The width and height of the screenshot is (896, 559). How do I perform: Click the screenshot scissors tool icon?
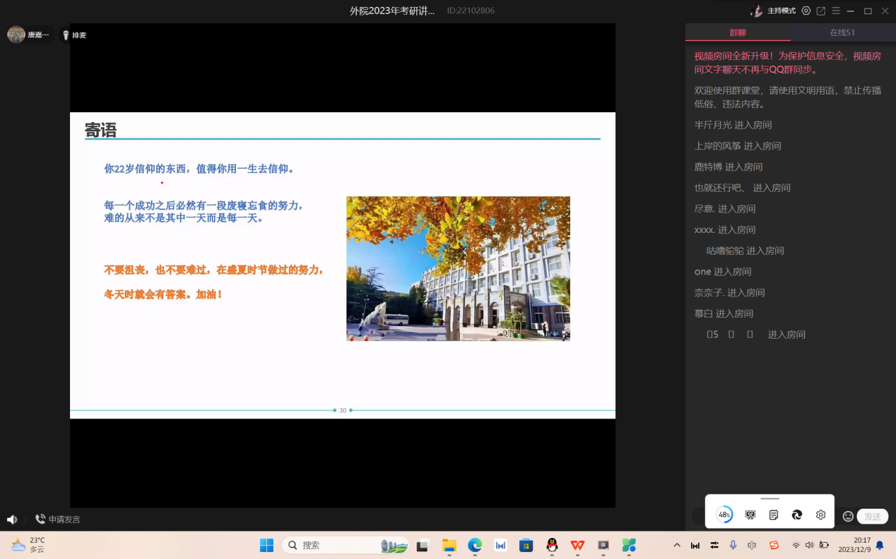tap(750, 515)
